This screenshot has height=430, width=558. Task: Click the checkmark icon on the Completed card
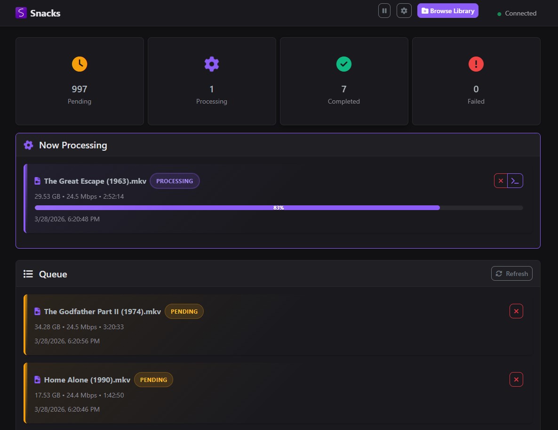pyautogui.click(x=344, y=64)
